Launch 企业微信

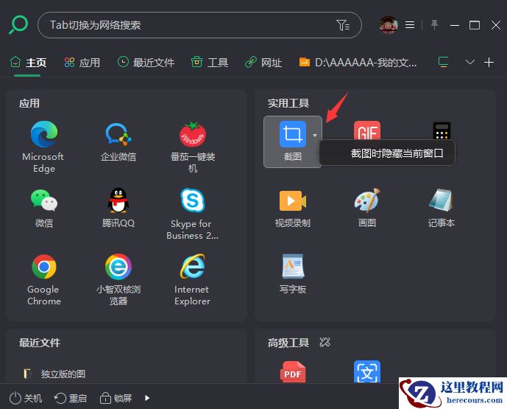tap(118, 141)
